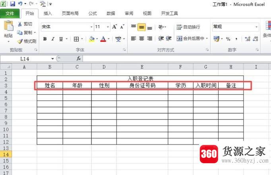Toggle Italic formatting

53,39
